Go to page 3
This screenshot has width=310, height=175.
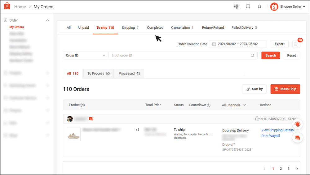pos(288,169)
